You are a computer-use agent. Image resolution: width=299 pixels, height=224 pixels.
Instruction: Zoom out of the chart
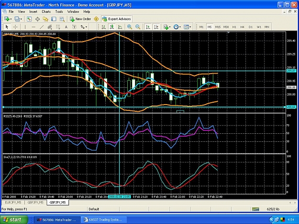pyautogui.click(x=138, y=27)
